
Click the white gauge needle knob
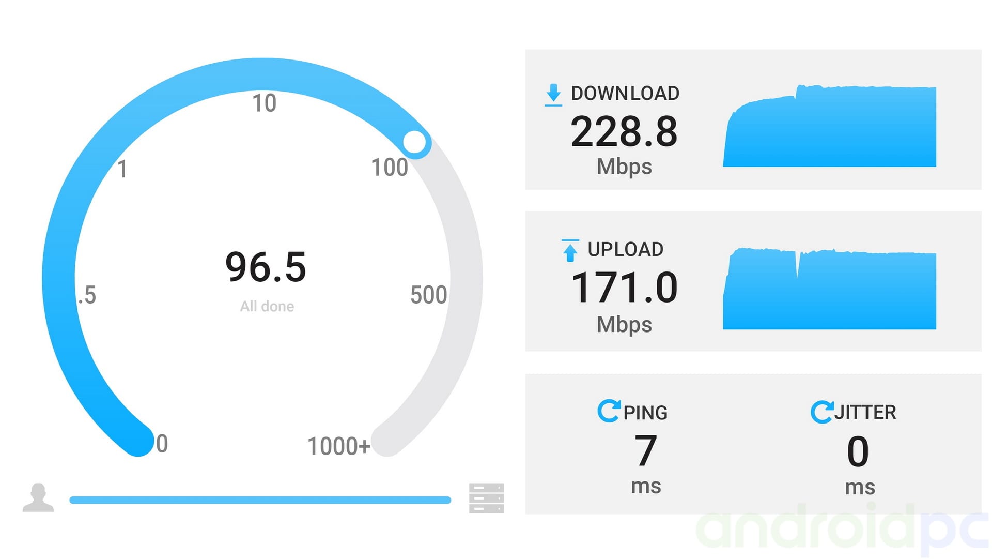(x=415, y=142)
